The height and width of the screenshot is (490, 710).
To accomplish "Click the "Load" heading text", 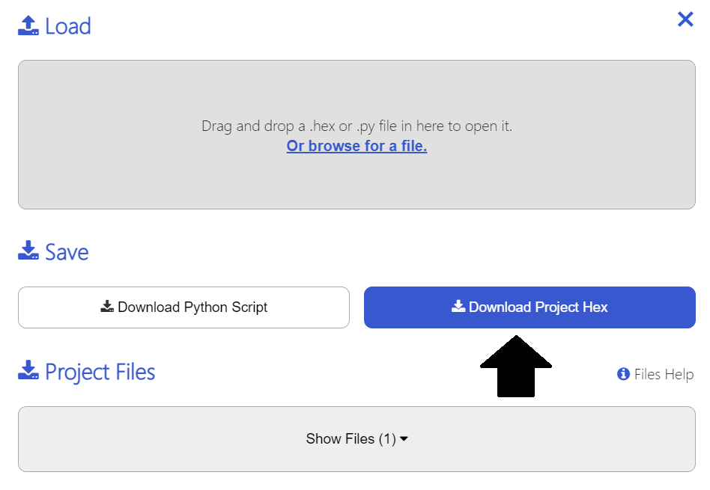I will coord(68,26).
